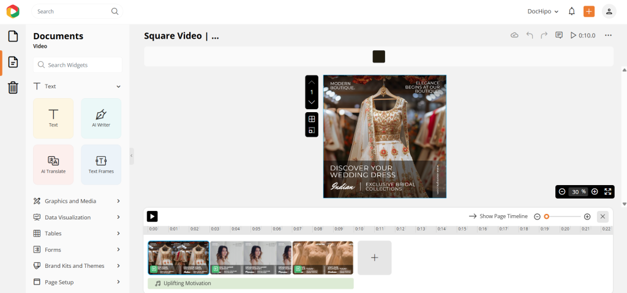Go to next page arrow
Image resolution: width=627 pixels, height=293 pixels.
(312, 102)
